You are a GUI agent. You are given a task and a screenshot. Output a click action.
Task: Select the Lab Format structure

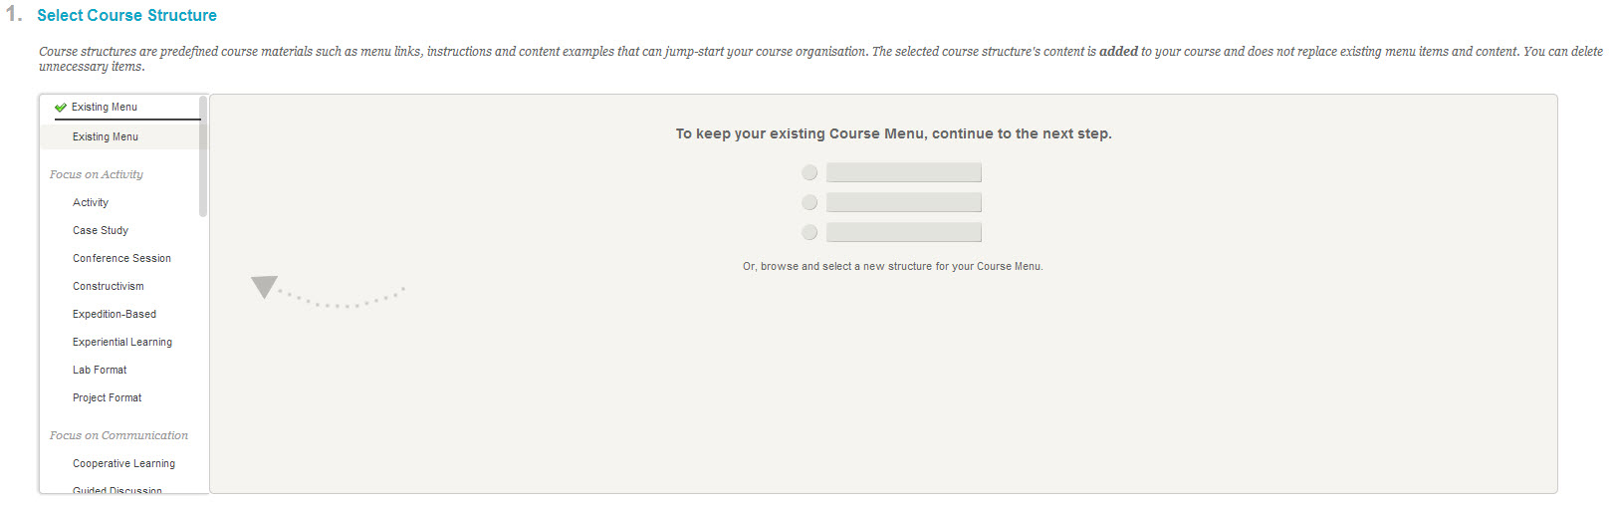click(x=100, y=371)
